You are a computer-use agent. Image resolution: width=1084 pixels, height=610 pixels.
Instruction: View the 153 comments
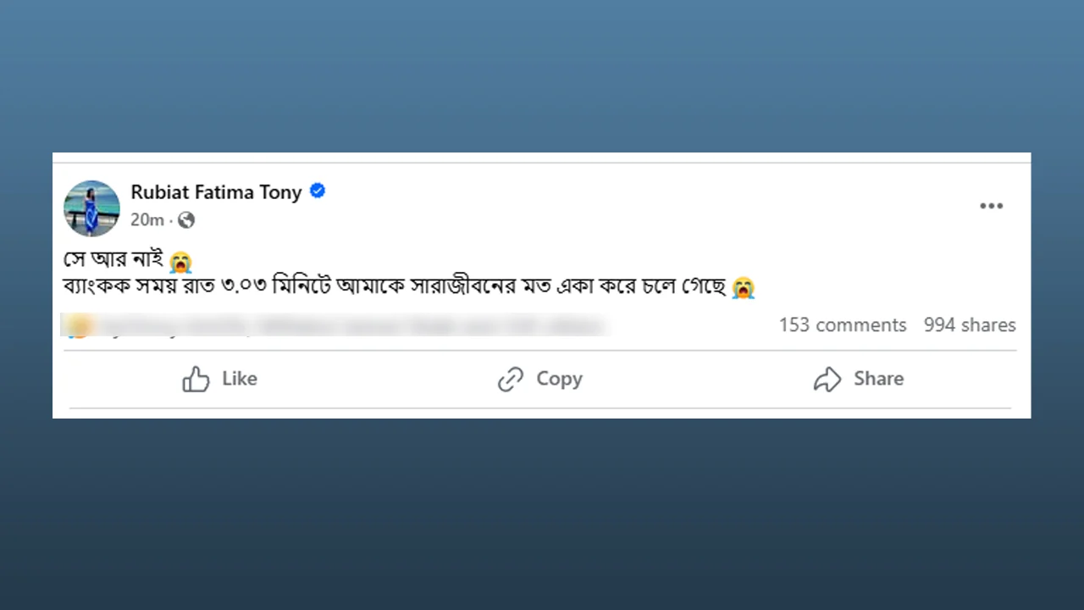click(x=843, y=325)
